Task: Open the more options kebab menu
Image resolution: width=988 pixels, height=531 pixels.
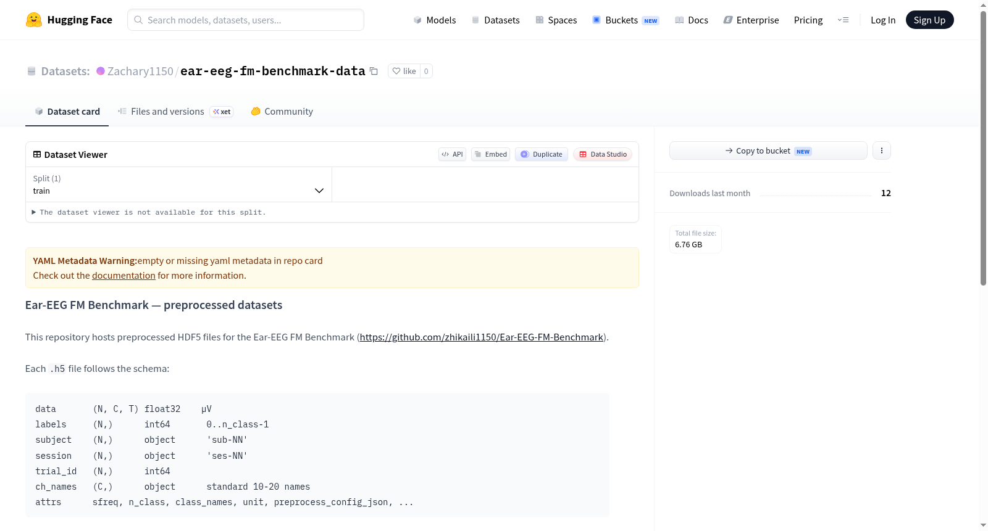Action: coord(882,150)
